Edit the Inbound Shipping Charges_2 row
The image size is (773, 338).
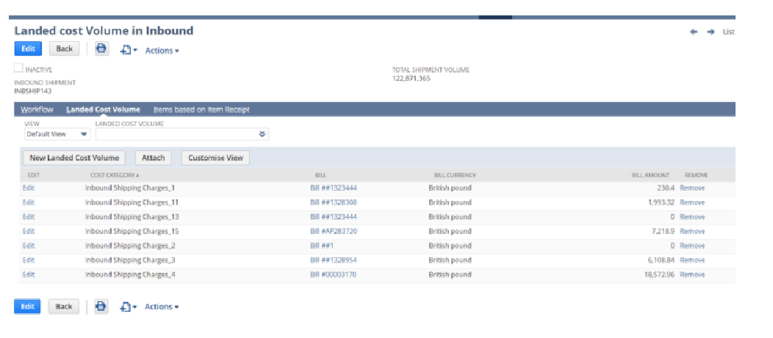(29, 246)
